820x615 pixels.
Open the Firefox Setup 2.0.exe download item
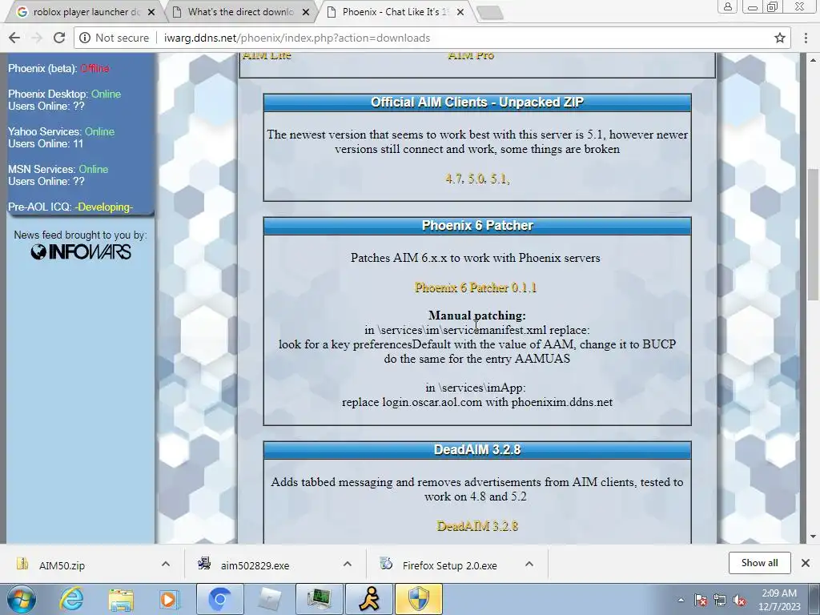click(x=449, y=565)
